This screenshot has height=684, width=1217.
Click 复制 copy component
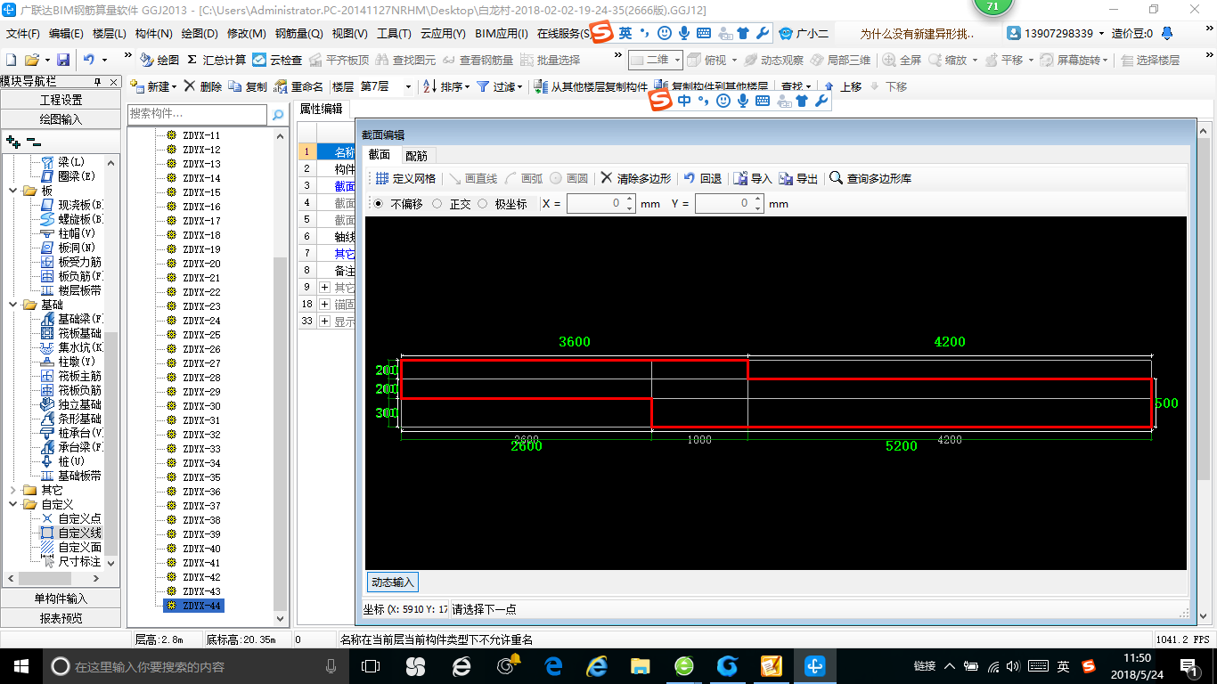tap(248, 86)
